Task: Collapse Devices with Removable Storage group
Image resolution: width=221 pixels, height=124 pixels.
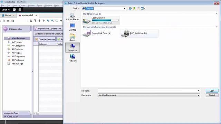Action: pos(217,27)
